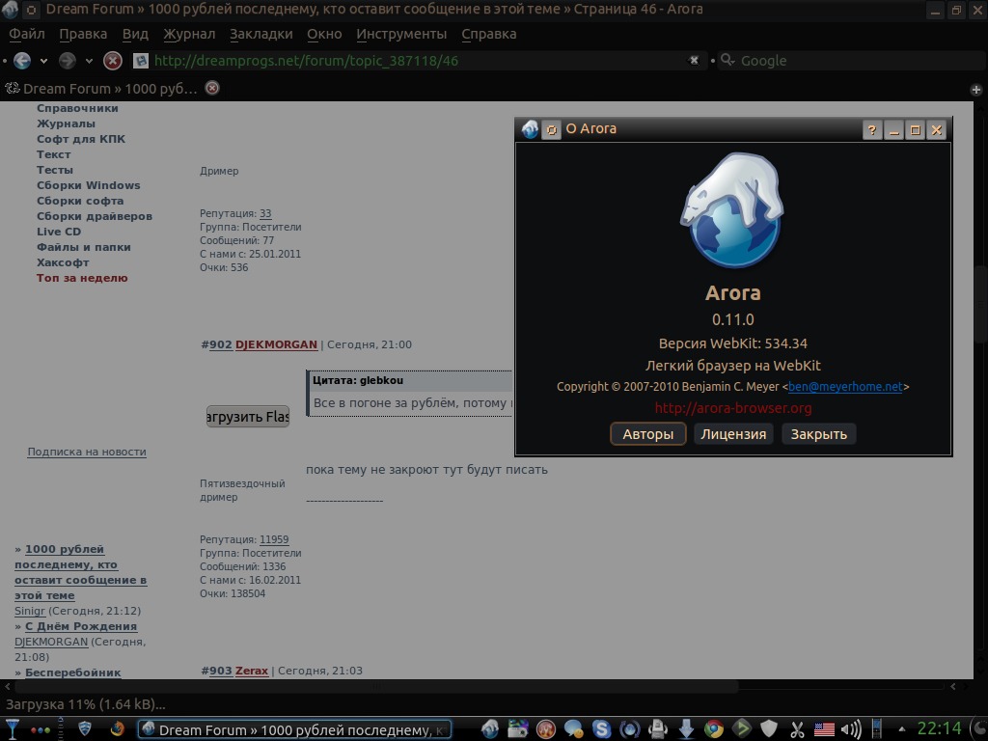Open Софт для КПК sidebar link
The width and height of the screenshot is (988, 741).
pyautogui.click(x=81, y=139)
